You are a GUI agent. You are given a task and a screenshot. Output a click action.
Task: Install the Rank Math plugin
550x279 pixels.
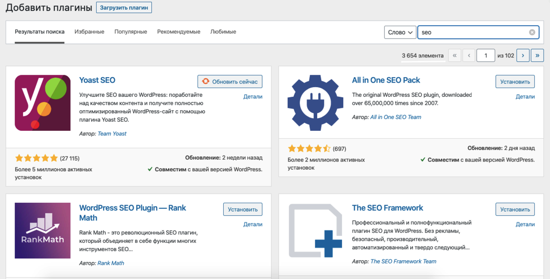point(242,209)
